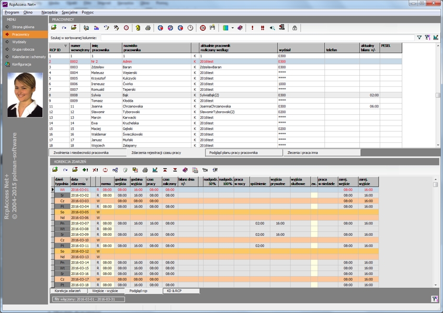Go to Wydziały in the side menu
Viewport: 443px width, 313px height.
point(19,42)
